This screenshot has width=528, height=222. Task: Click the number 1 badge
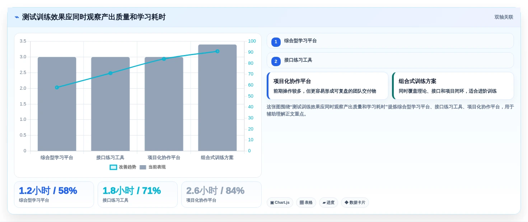coord(276,42)
